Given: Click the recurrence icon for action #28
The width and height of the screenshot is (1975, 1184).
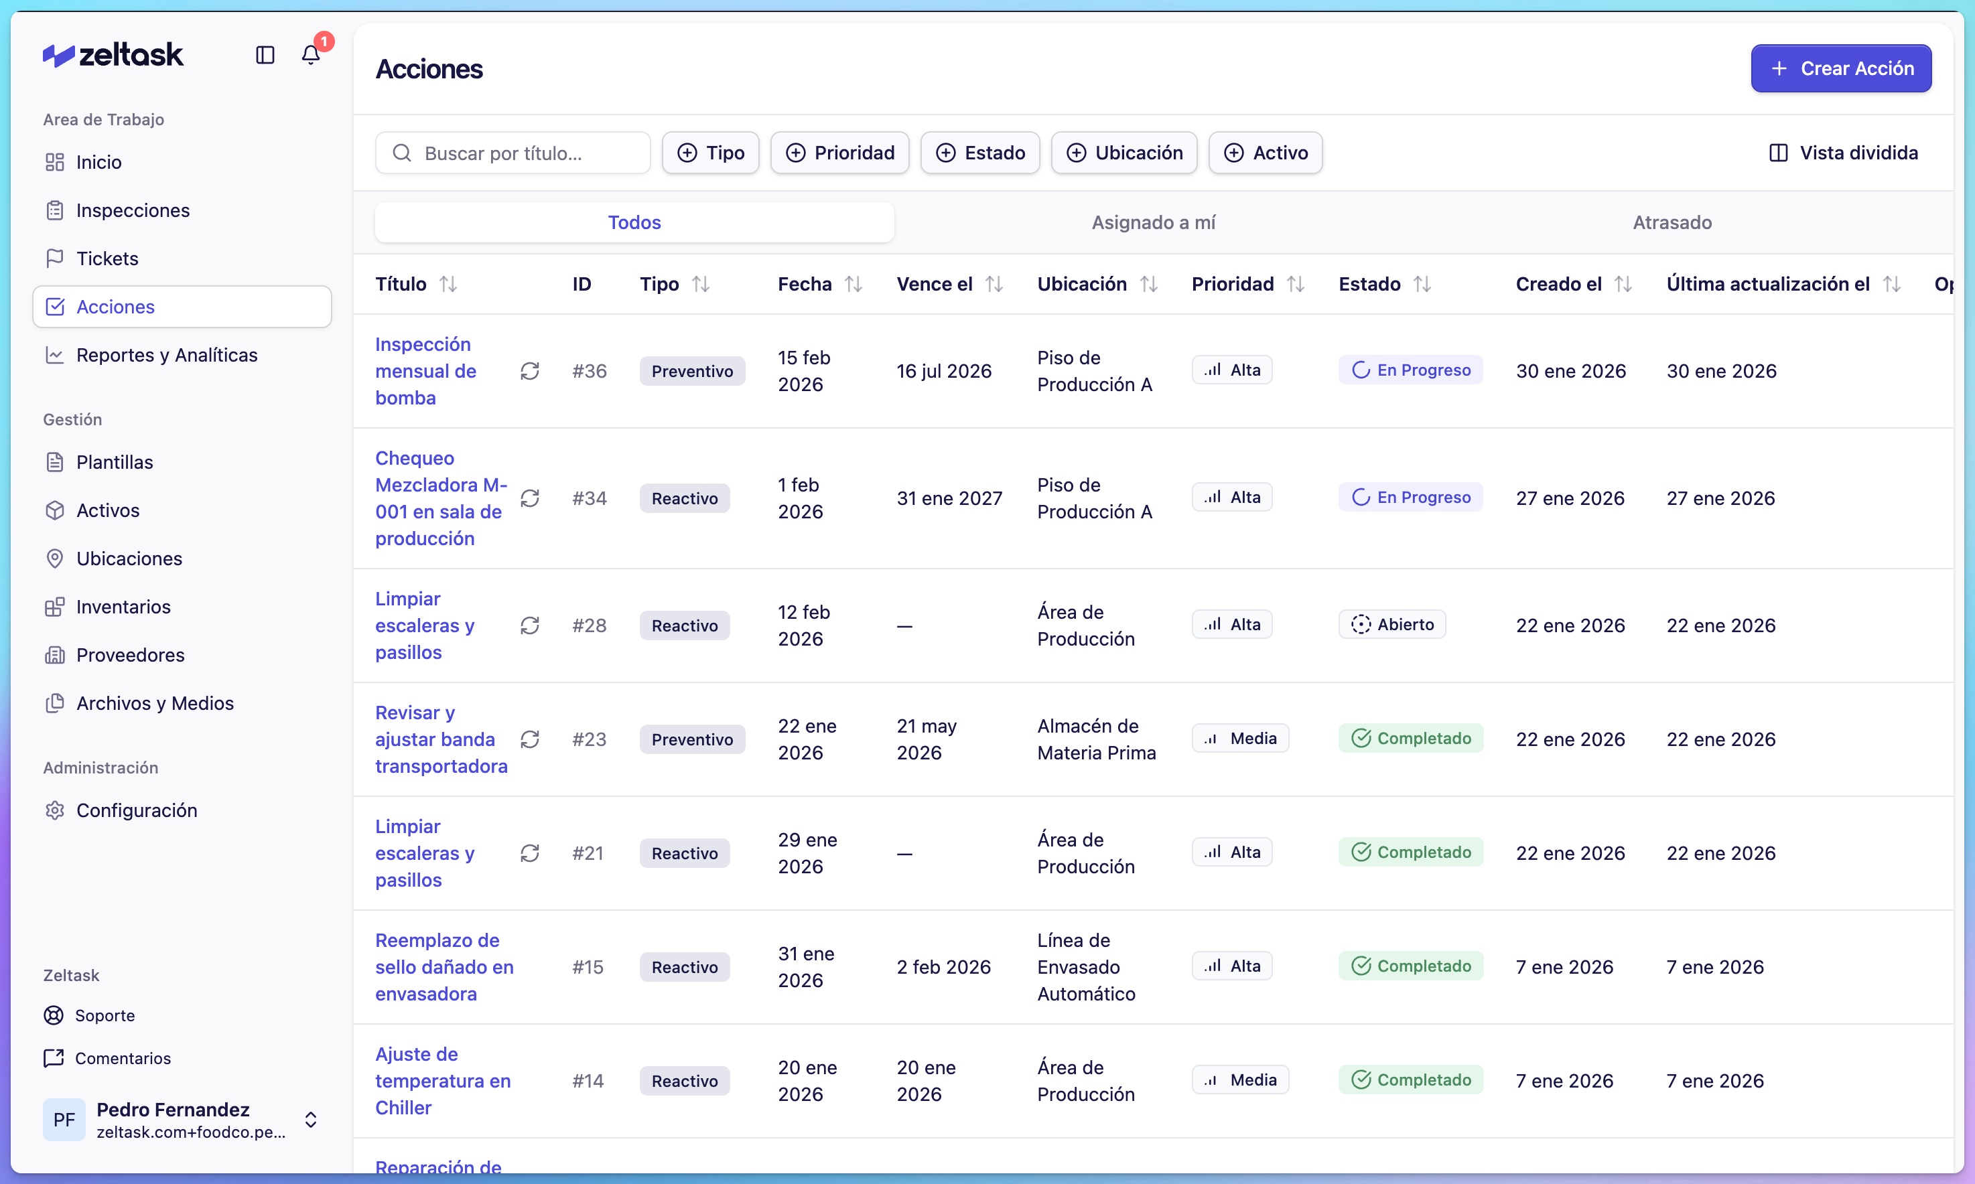Looking at the screenshot, I should [x=530, y=625].
